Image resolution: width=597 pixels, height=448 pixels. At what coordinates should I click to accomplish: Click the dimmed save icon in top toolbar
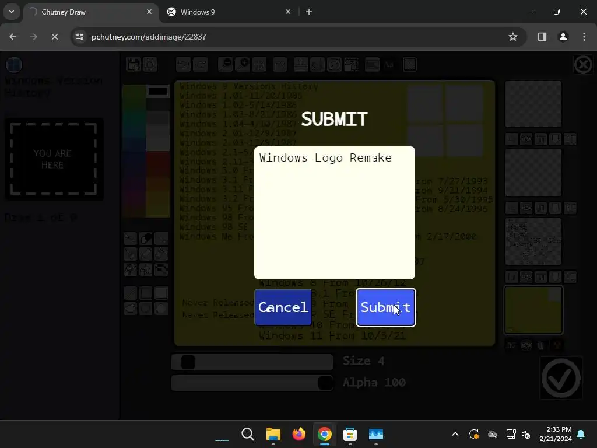[134, 65]
